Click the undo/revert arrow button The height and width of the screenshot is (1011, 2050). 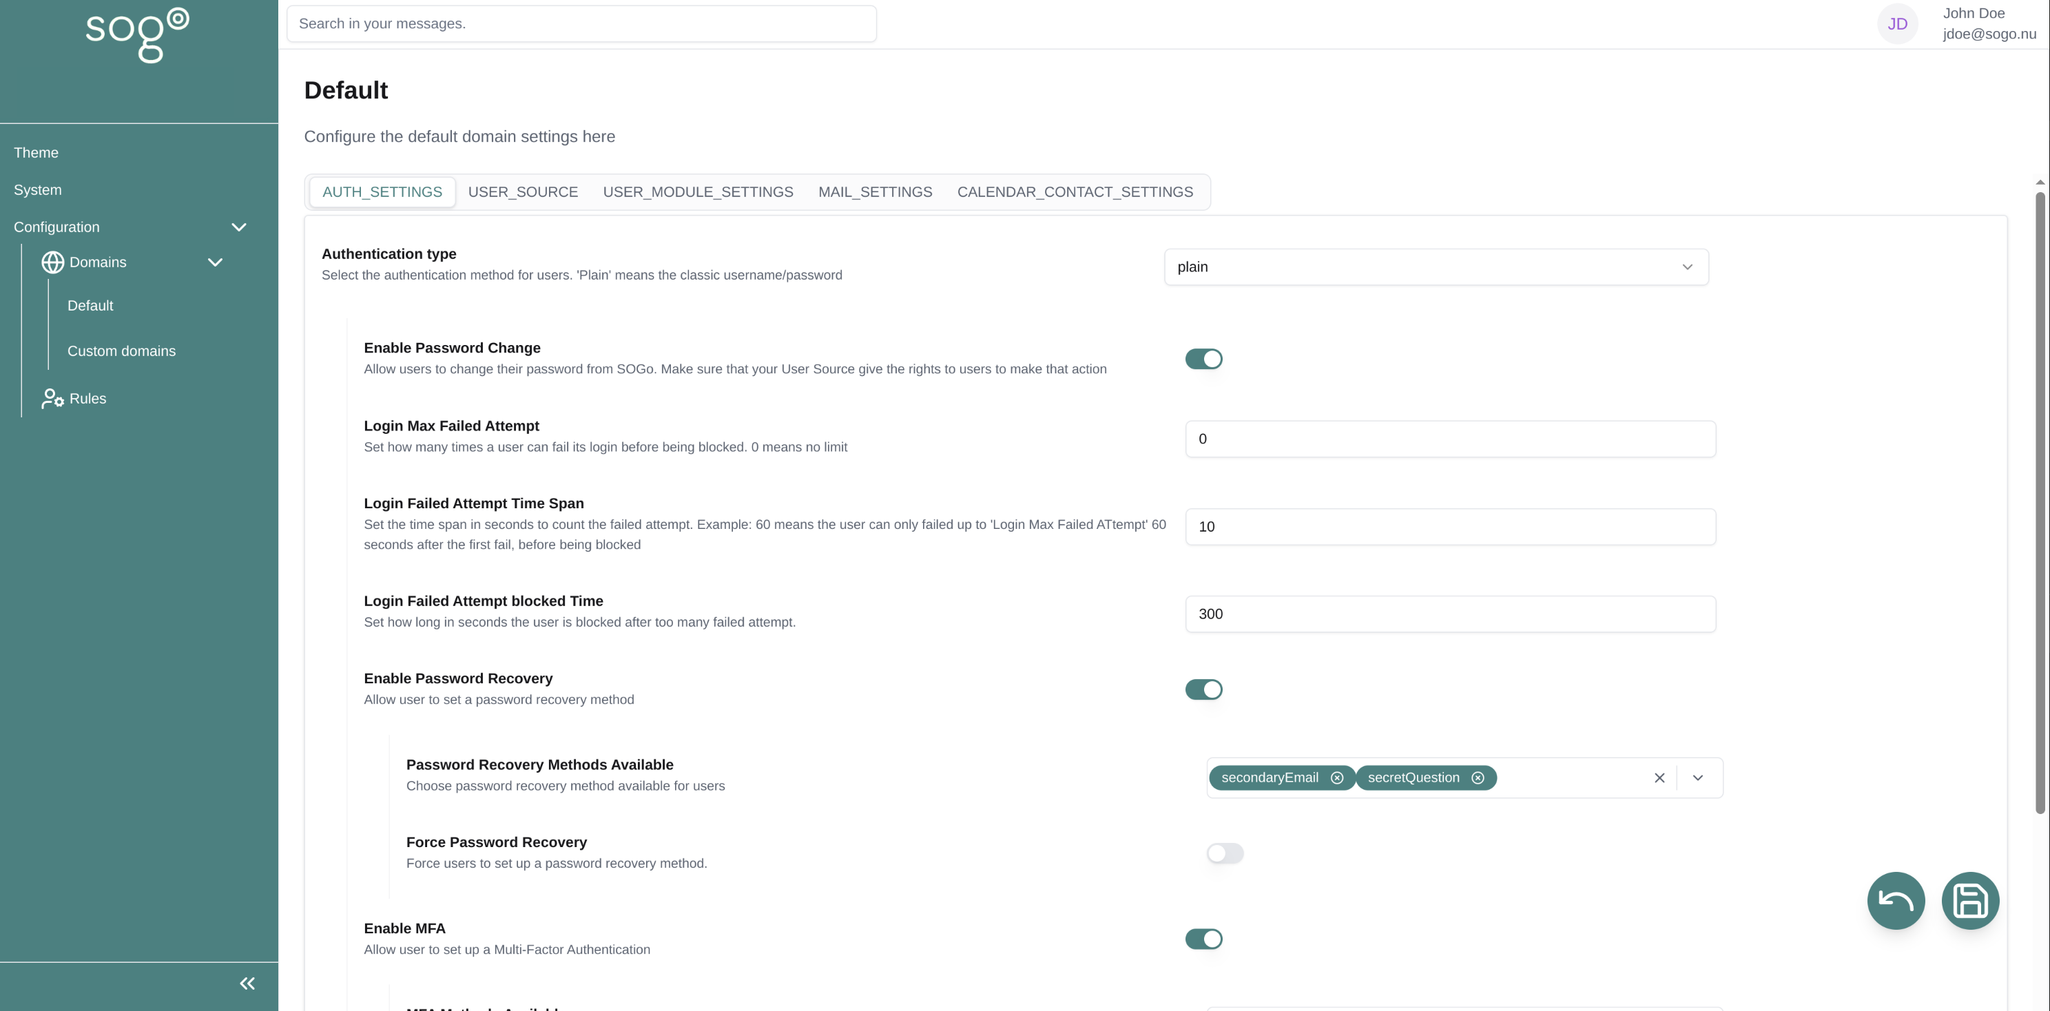click(x=1896, y=900)
